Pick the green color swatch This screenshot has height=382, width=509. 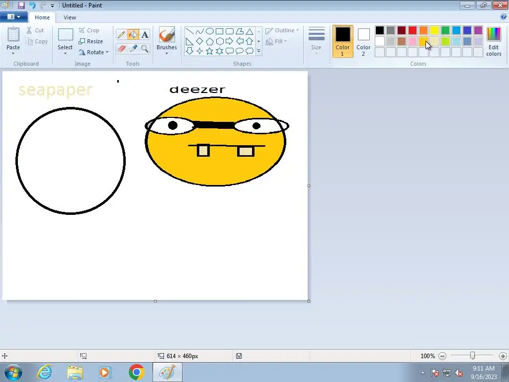[x=445, y=30]
